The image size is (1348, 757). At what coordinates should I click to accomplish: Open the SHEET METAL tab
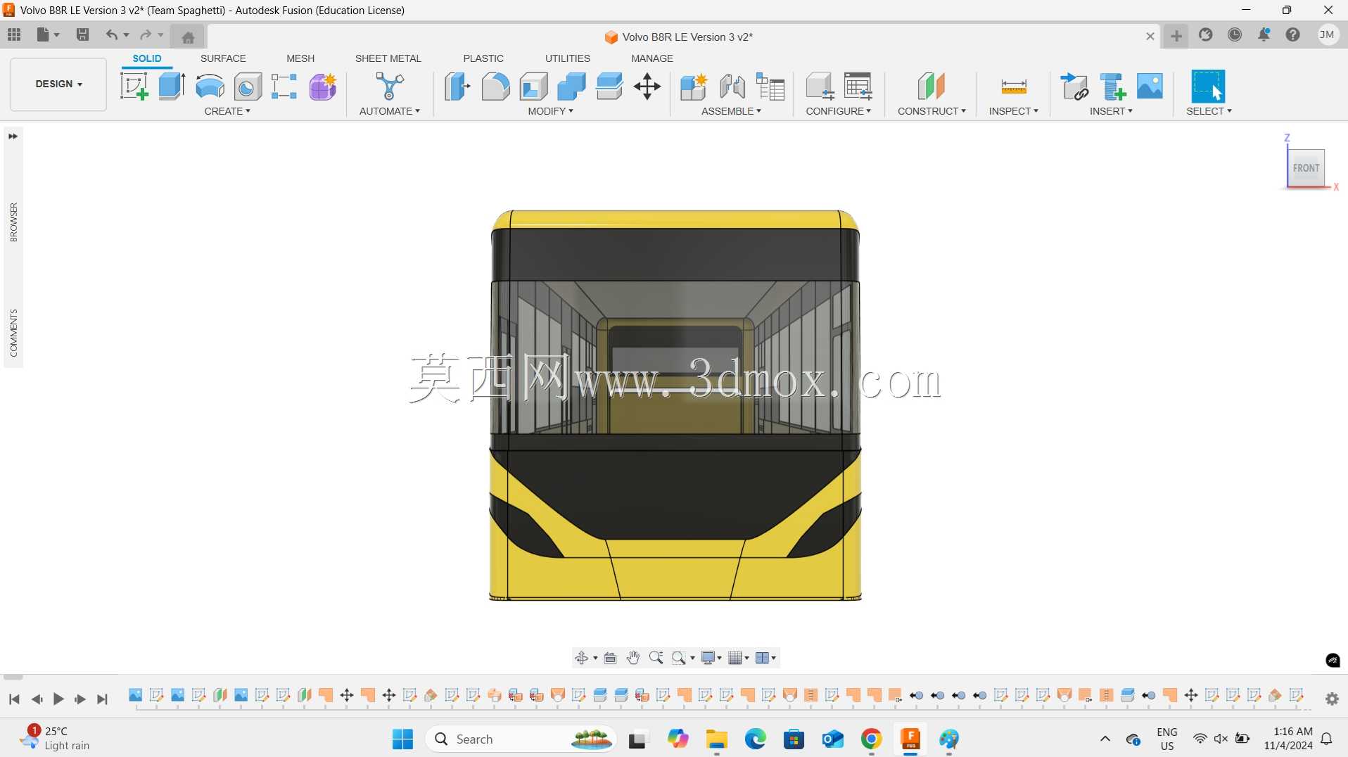tap(388, 58)
